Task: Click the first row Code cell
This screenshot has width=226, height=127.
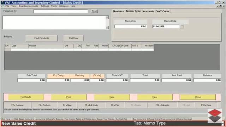Action: click(x=20, y=49)
